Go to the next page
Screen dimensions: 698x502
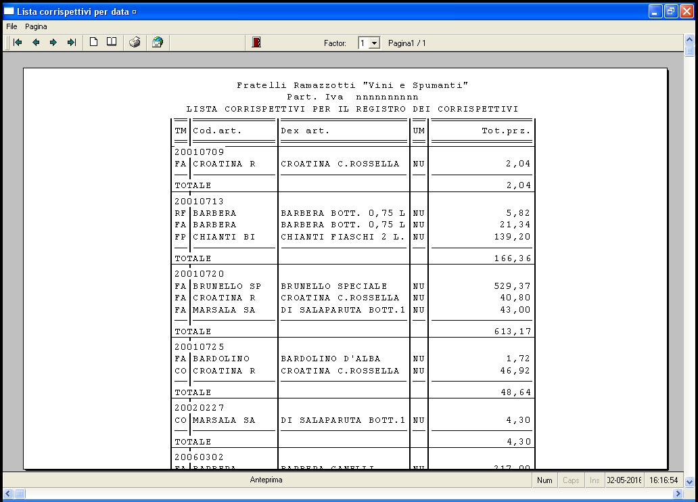tap(53, 43)
